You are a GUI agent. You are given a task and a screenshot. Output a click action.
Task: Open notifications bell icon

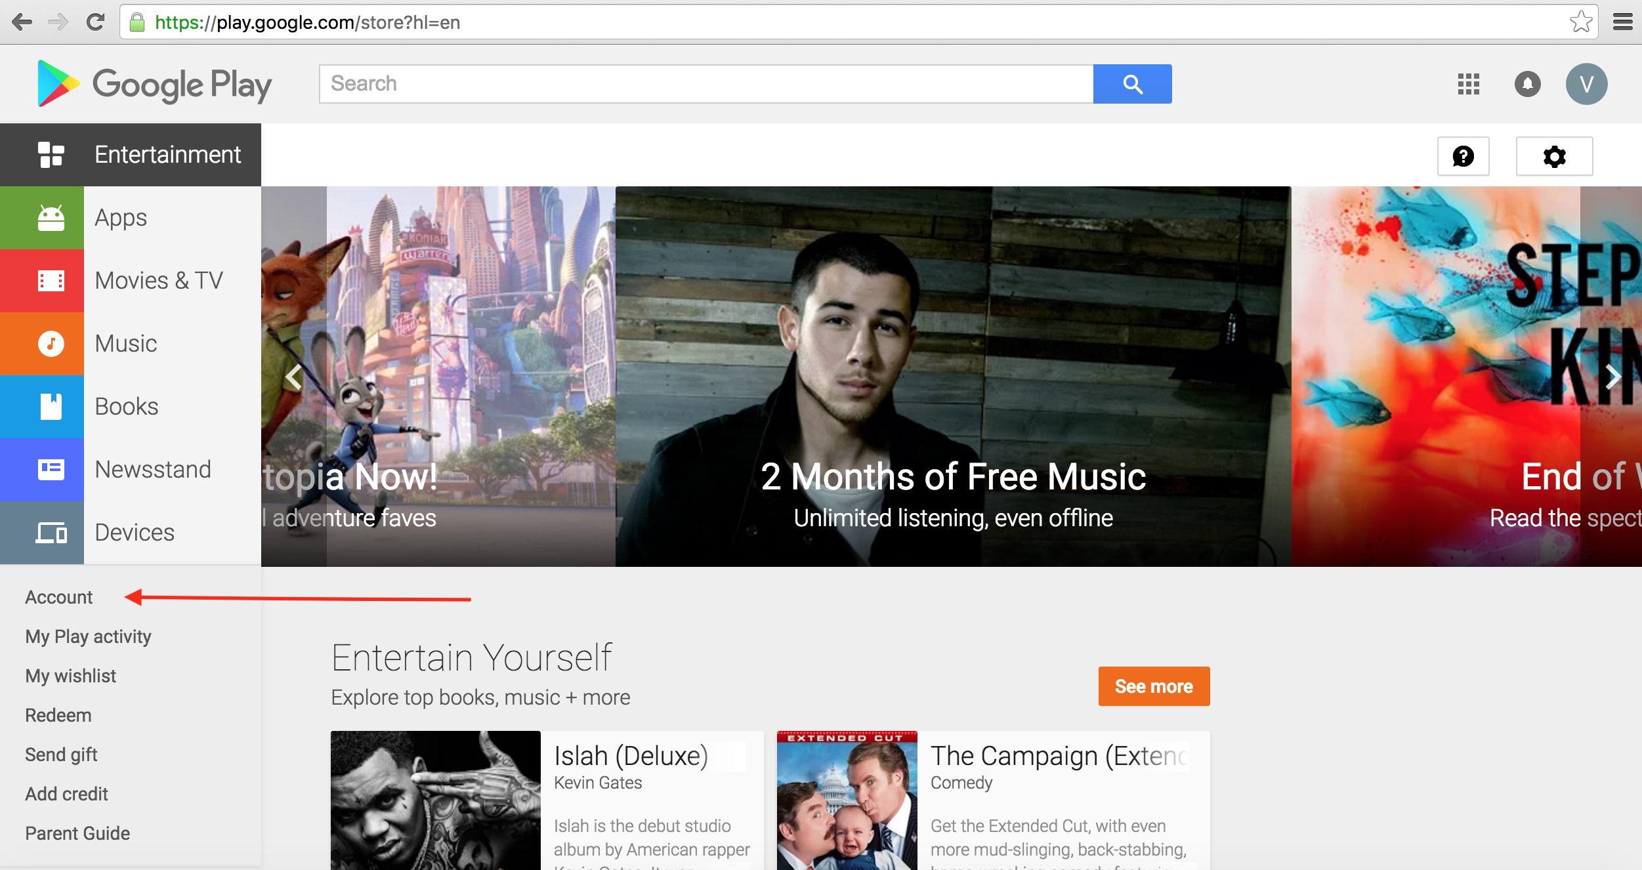click(1527, 84)
